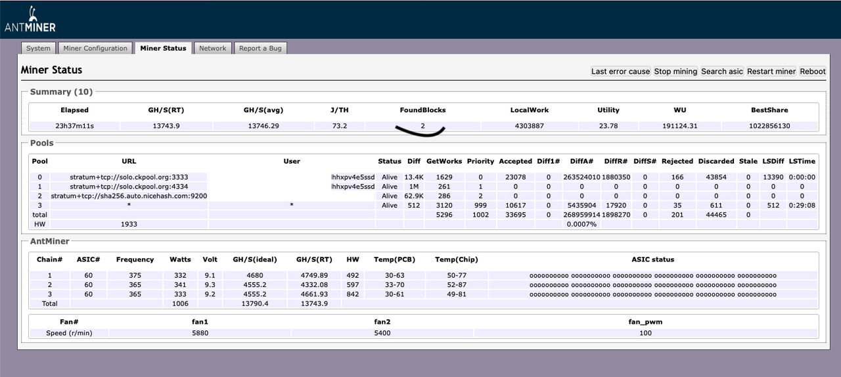Click the total DiffA# value 268959914
Viewport: 841px width, 377px height.
tap(581, 214)
